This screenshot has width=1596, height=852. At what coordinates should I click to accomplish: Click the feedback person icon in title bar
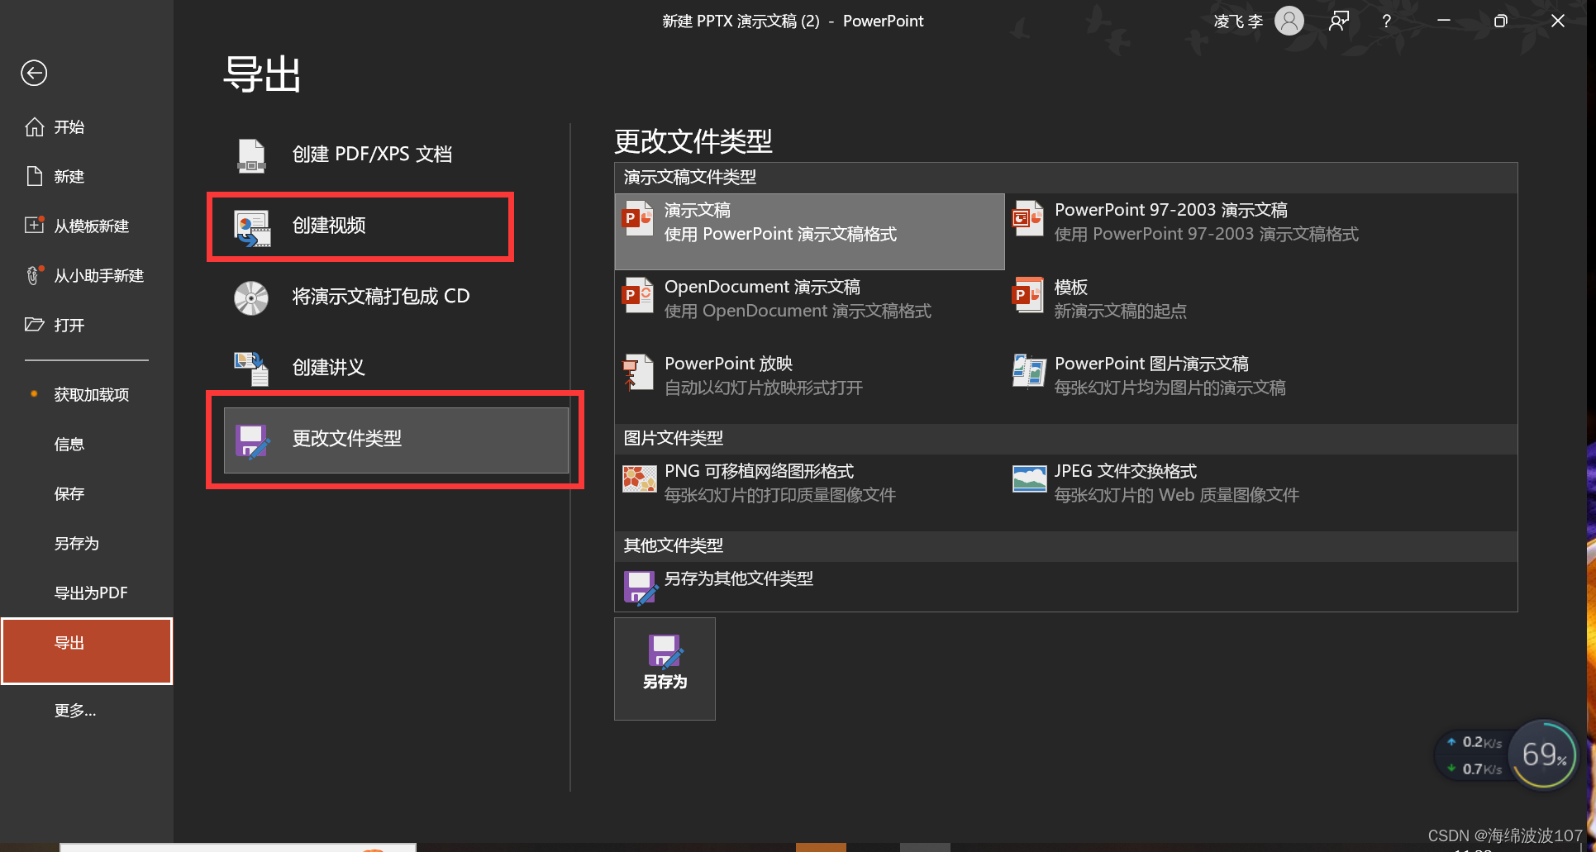1339,21
